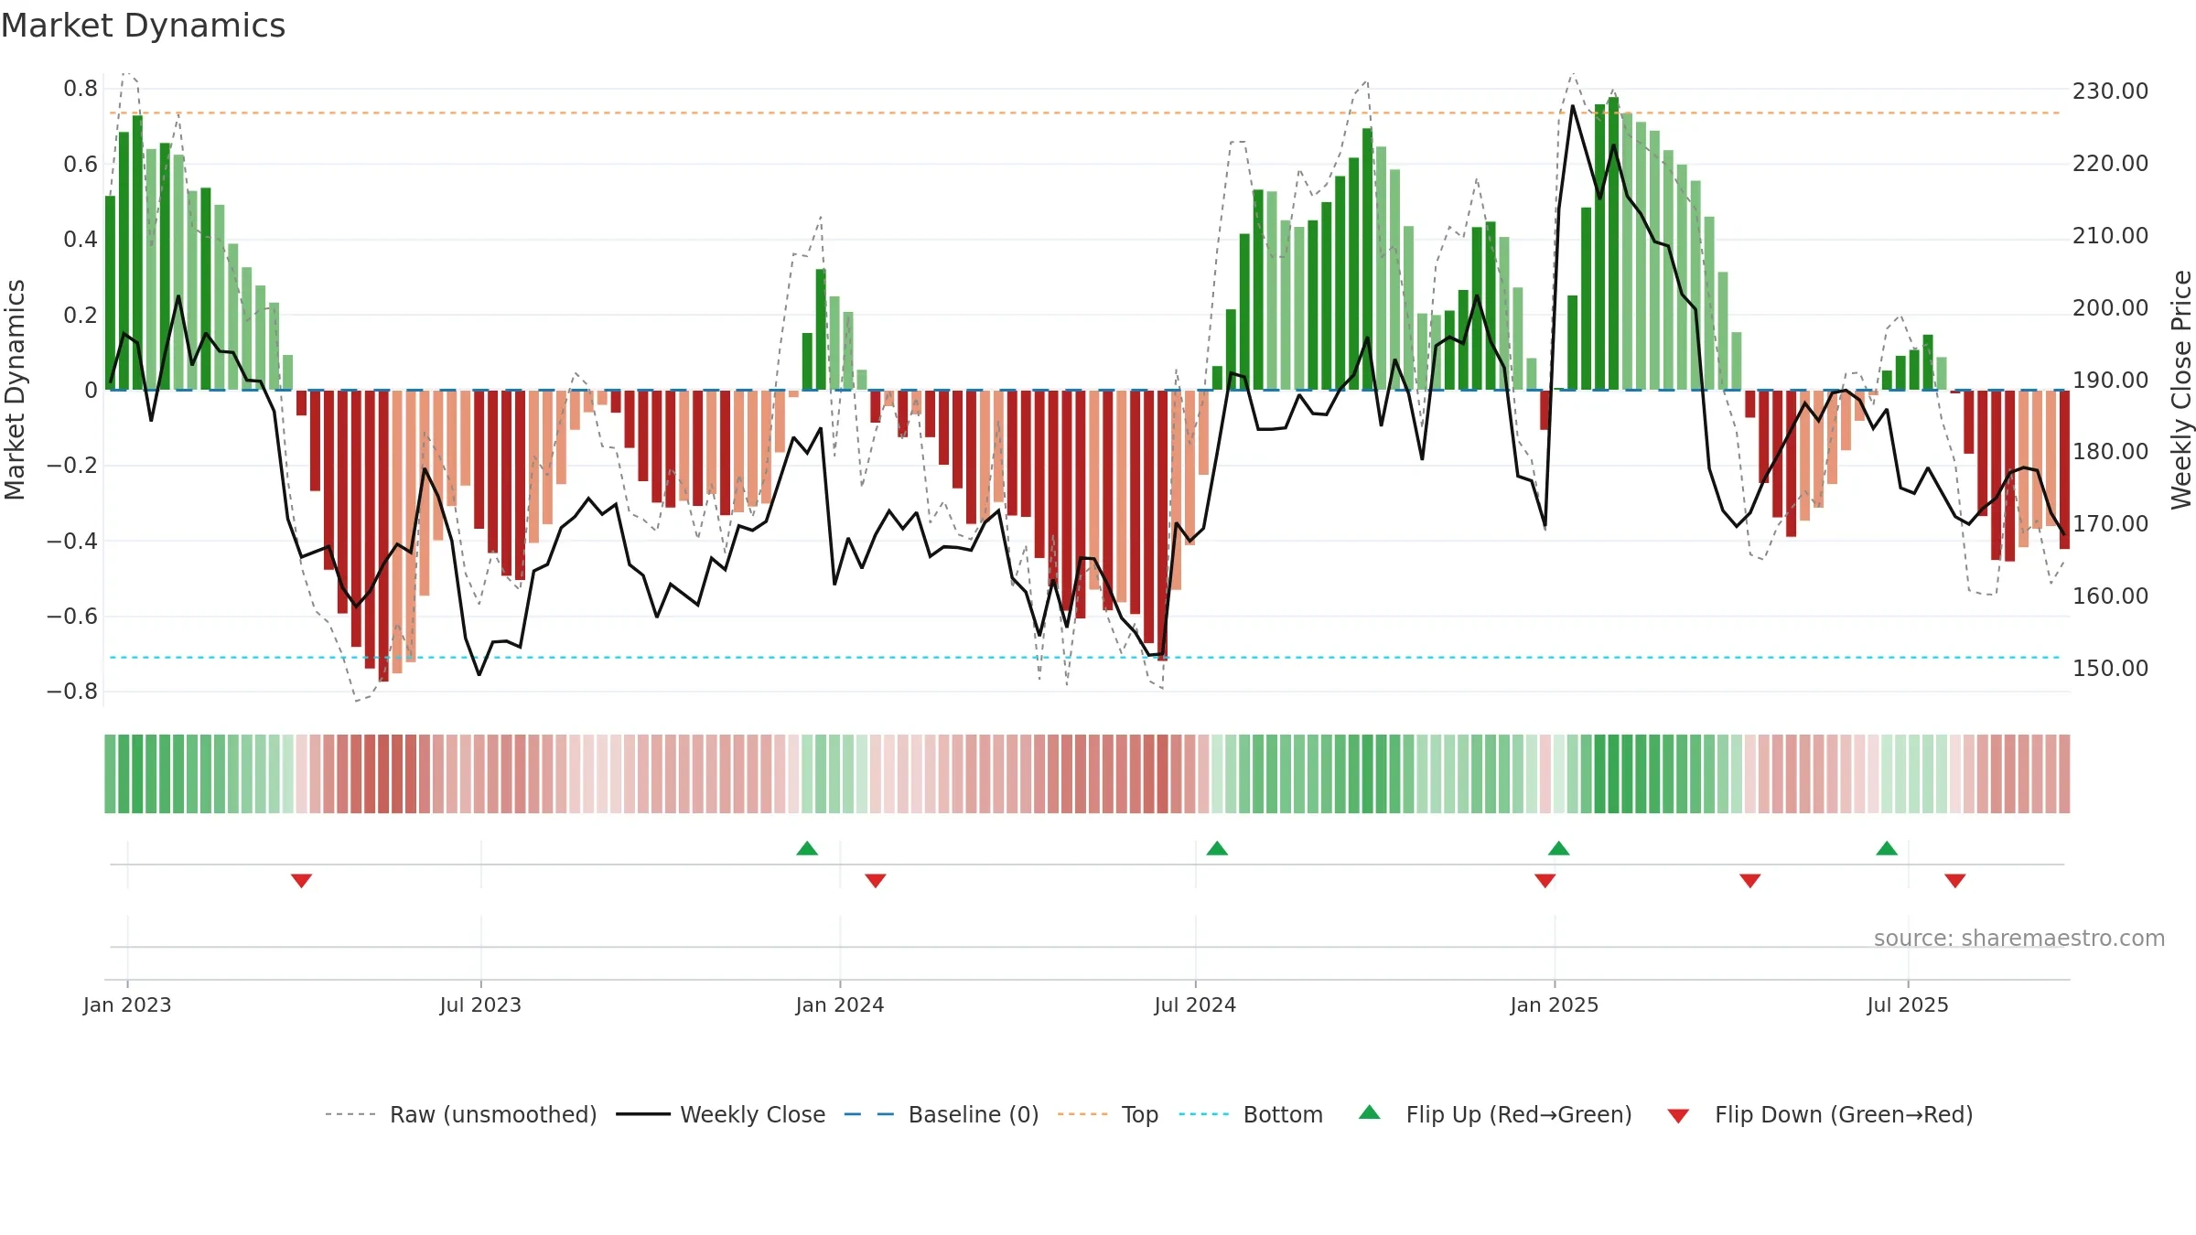Viewport: 2196px width, 1235px height.
Task: Toggle the Baseline (0) legend entry
Action: pos(942,1114)
